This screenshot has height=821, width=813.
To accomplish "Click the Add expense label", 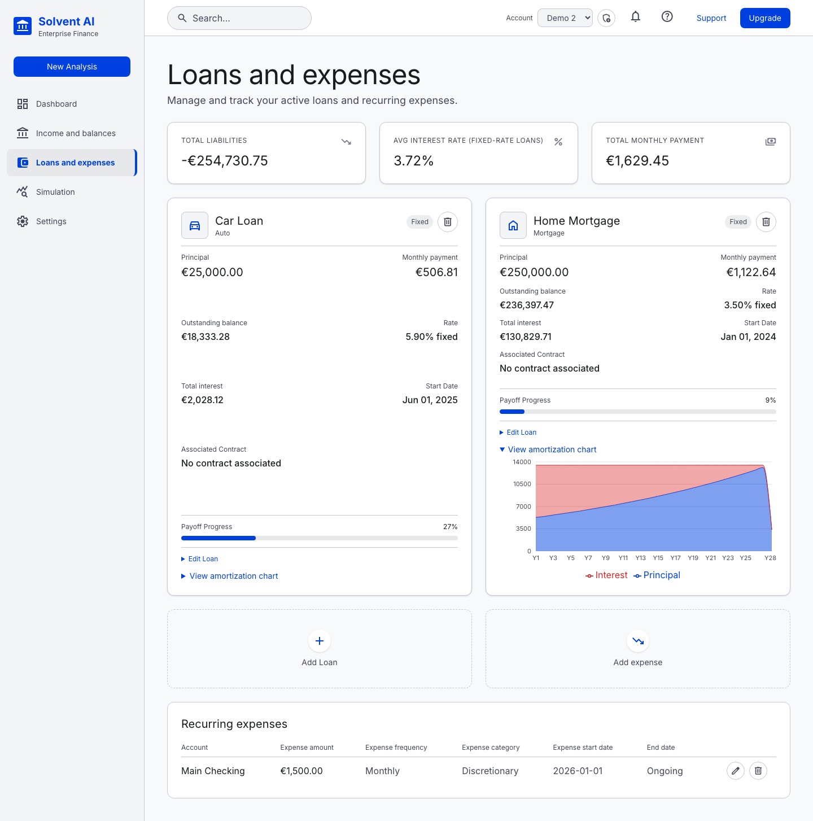I will tap(638, 662).
